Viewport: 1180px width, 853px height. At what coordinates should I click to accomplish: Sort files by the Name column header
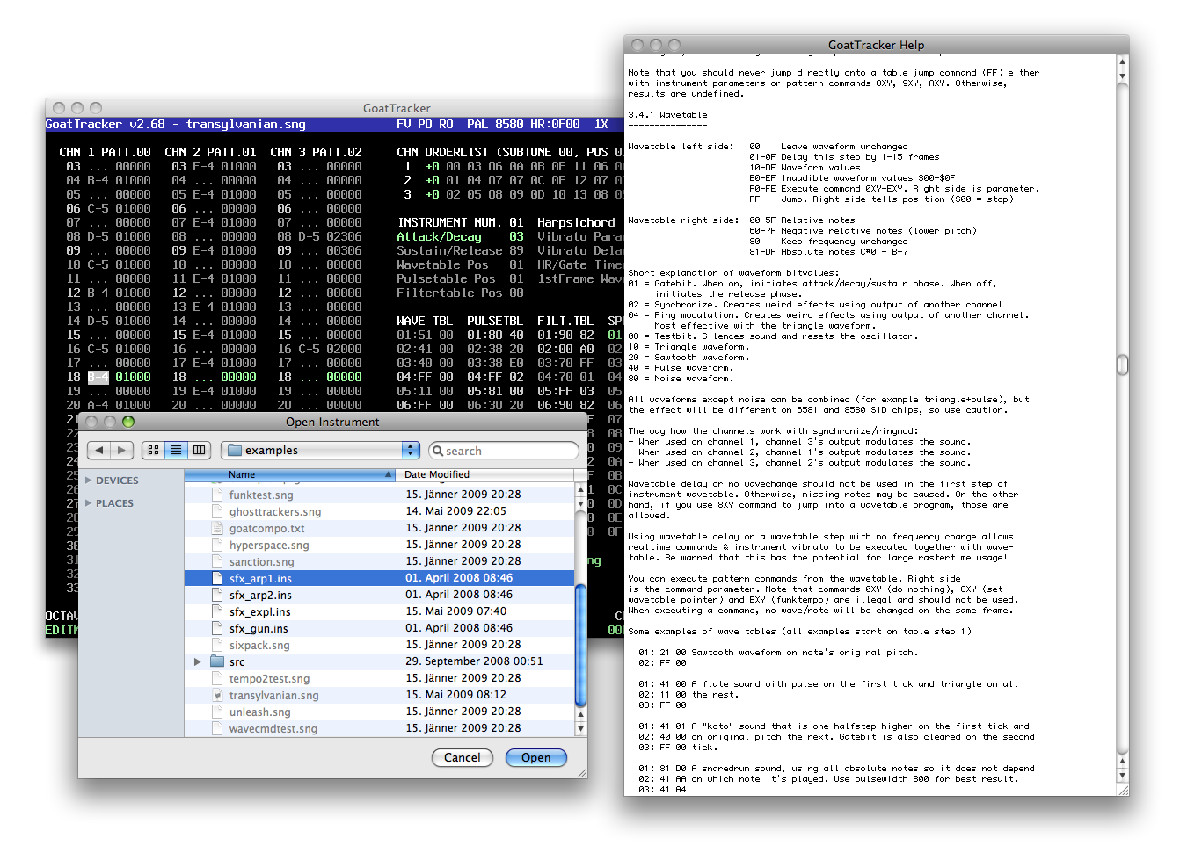coord(290,474)
